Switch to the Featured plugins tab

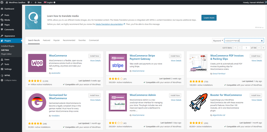click(46, 40)
